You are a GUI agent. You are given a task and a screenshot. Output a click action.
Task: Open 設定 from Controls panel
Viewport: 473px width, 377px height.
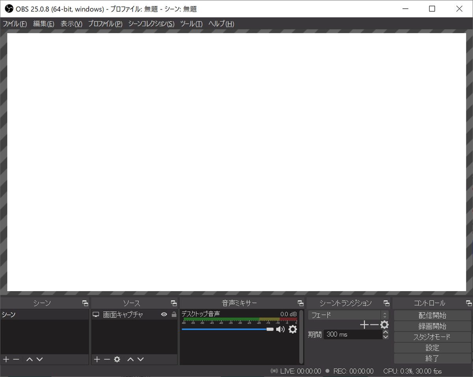[432, 348]
